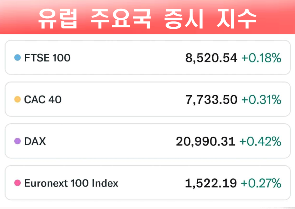Click the yellow dot beside CAC 40
Viewport: 295px width, 209px height.
18,100
